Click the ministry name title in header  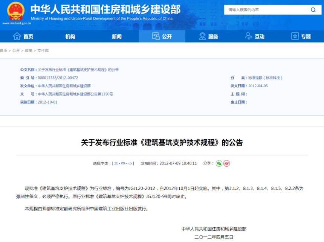pyautogui.click(x=105, y=9)
